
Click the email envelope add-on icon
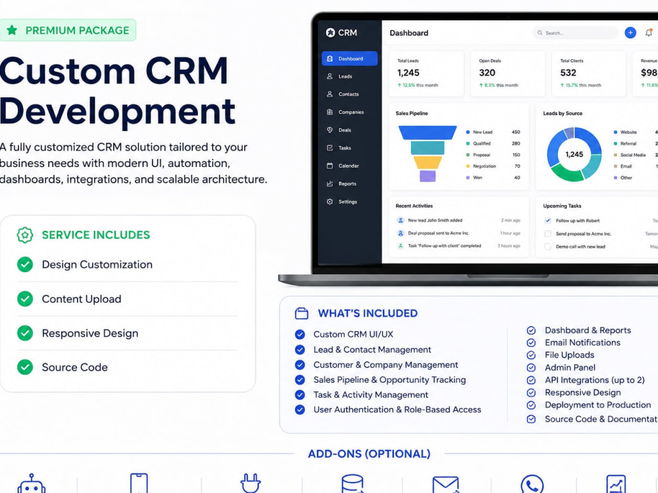click(445, 484)
